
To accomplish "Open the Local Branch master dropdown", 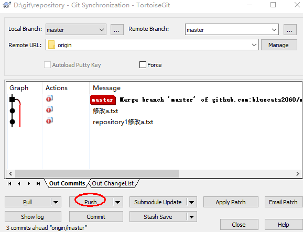I will click(x=76, y=29).
